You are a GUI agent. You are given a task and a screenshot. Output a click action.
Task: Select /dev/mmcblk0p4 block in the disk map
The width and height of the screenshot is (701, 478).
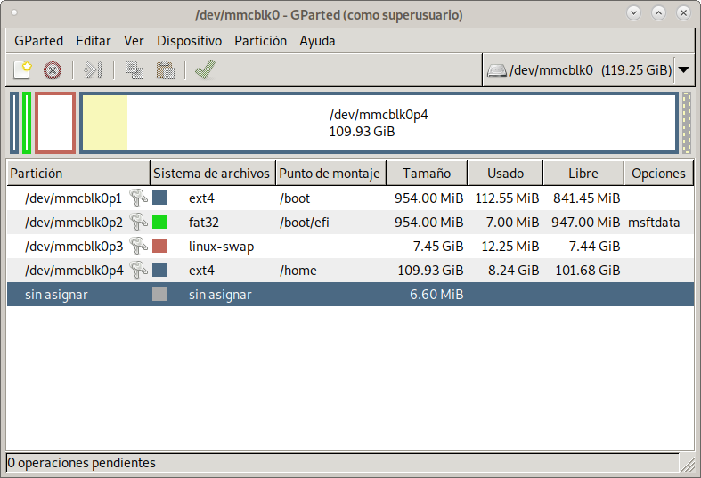(x=379, y=123)
